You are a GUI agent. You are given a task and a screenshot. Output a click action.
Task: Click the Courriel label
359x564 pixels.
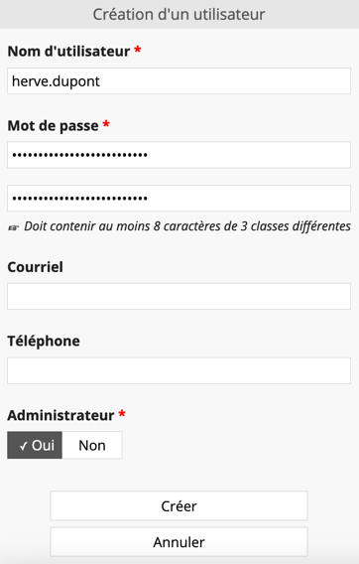[36, 267]
